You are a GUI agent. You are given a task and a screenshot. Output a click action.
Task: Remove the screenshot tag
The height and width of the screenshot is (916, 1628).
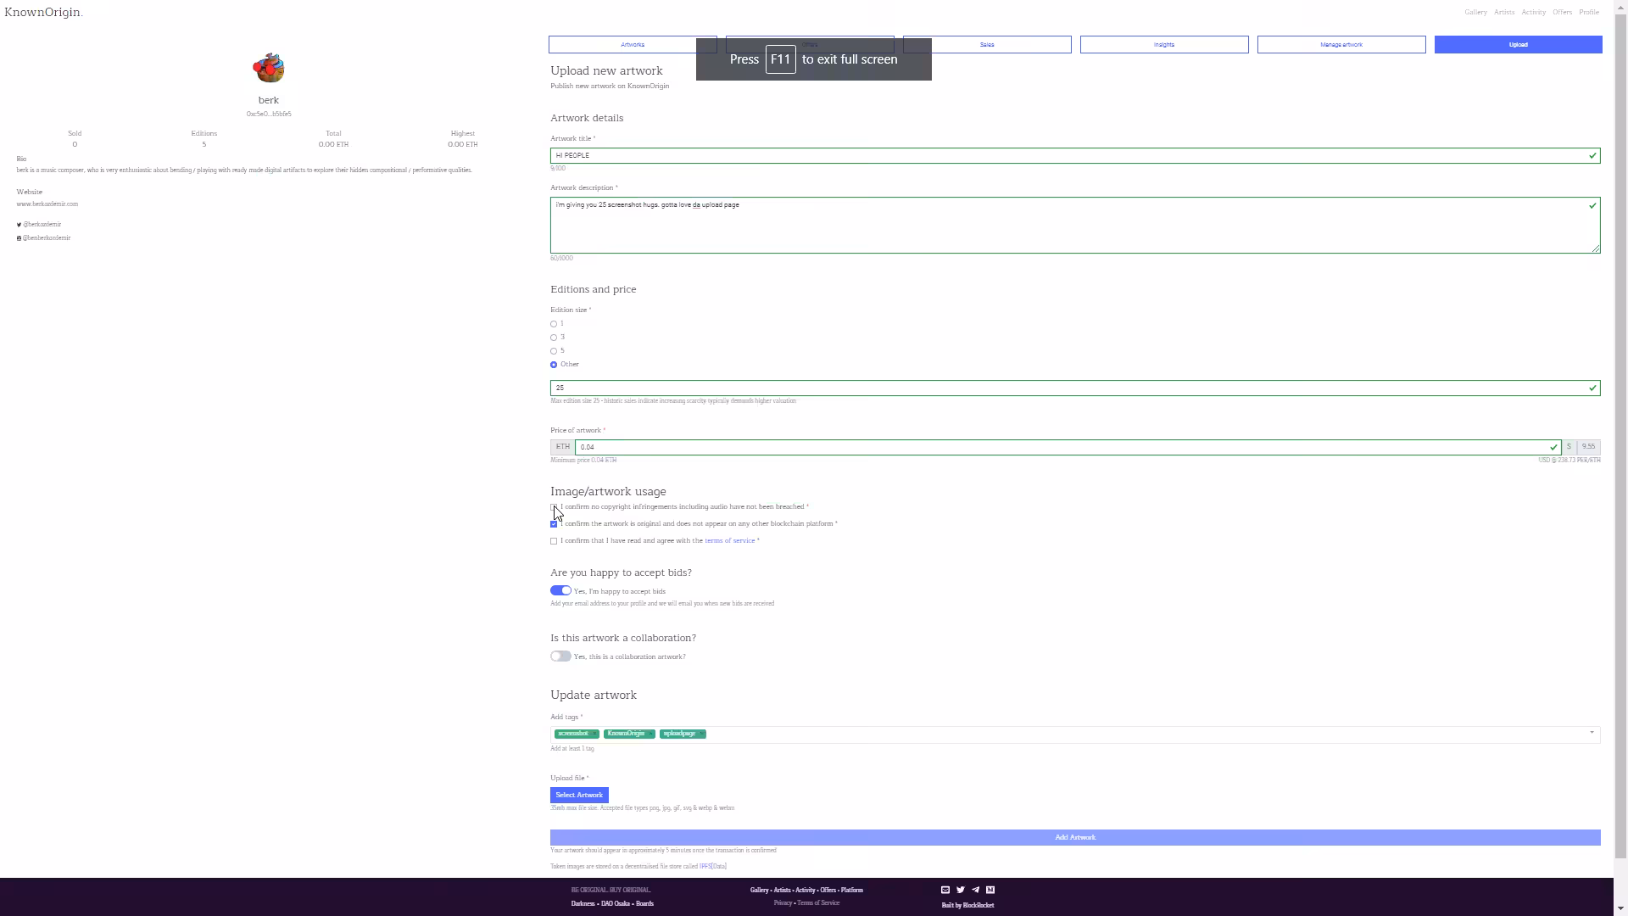594,734
